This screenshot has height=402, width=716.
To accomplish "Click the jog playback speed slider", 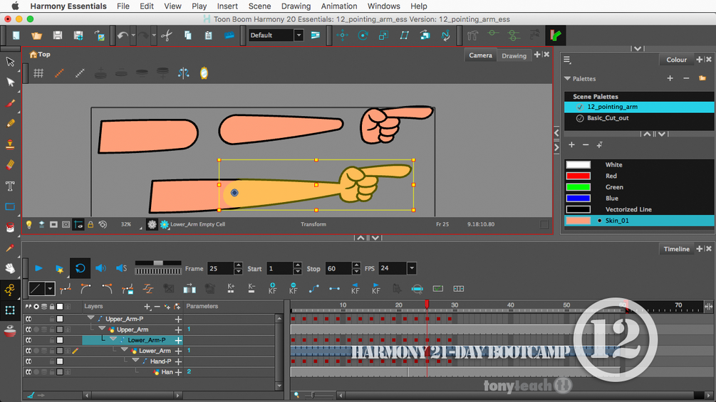I will coord(158,263).
